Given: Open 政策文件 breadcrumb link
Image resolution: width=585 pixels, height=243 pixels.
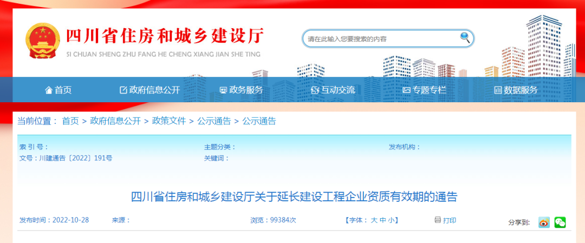Looking at the screenshot, I should point(169,121).
